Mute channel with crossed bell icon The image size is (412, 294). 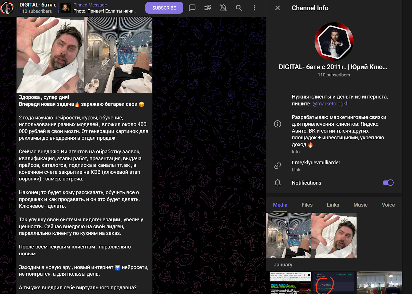pos(223,8)
